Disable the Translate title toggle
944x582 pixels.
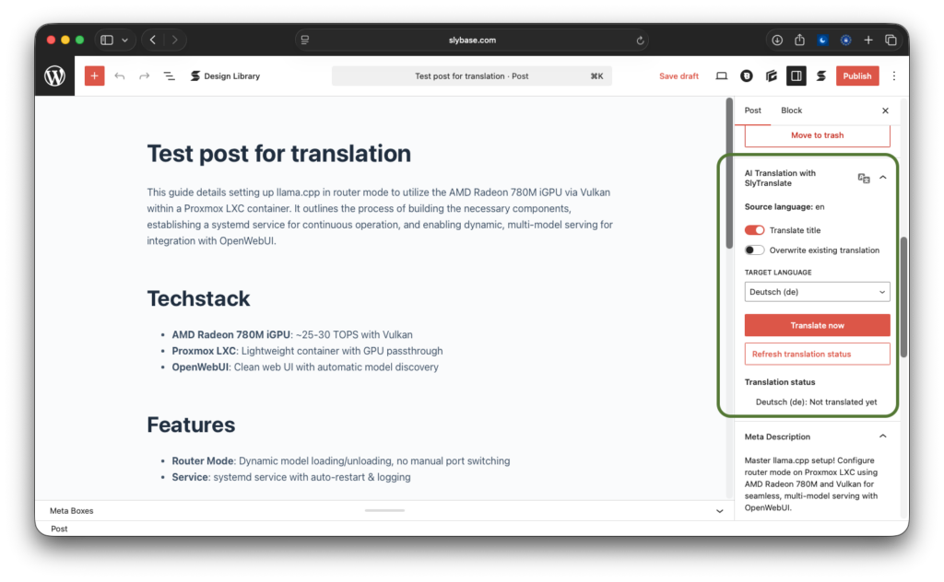click(754, 230)
